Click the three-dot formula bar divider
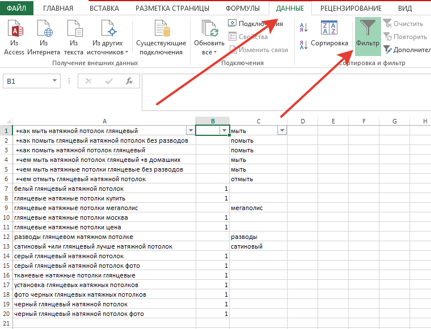 pyautogui.click(x=69, y=81)
